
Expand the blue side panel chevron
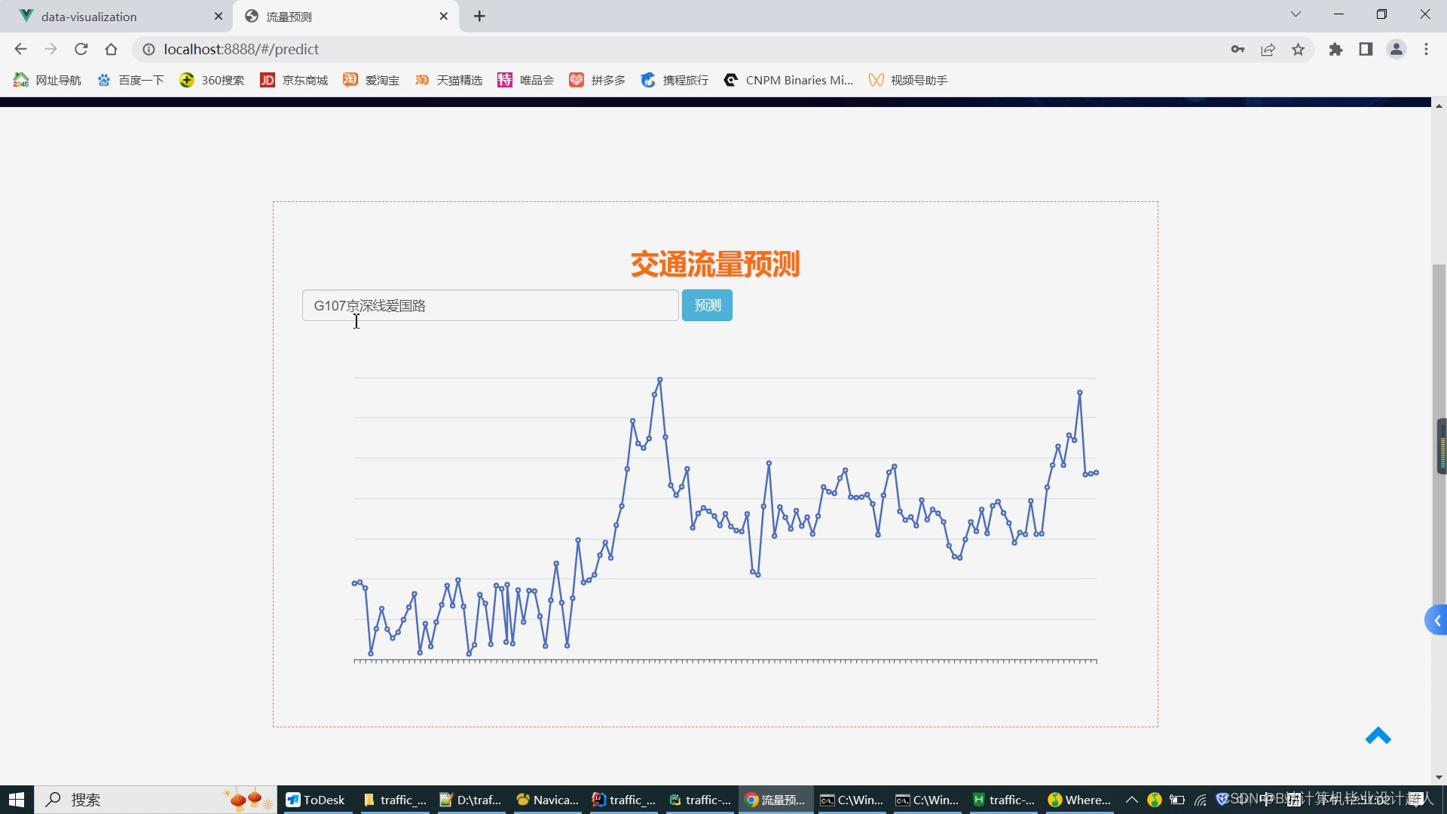(1436, 620)
